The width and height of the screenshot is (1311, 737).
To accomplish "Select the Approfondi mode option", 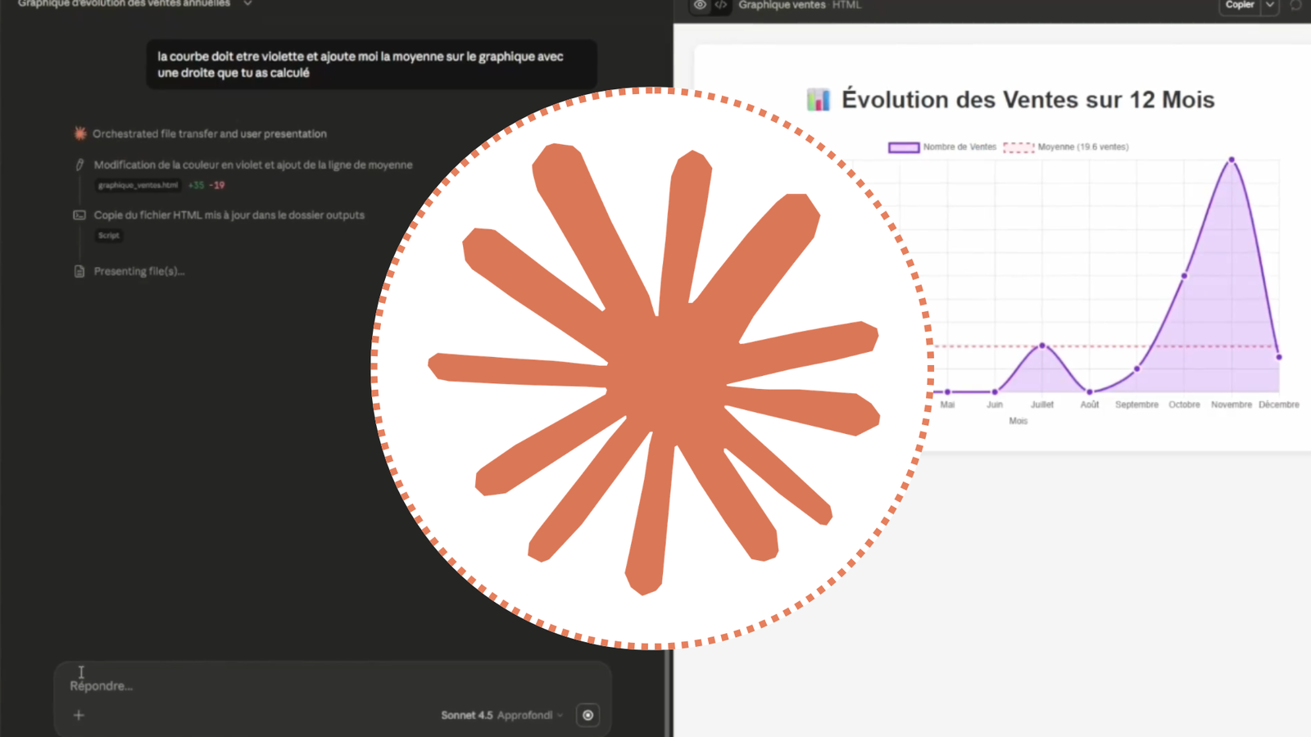I will coord(524,715).
